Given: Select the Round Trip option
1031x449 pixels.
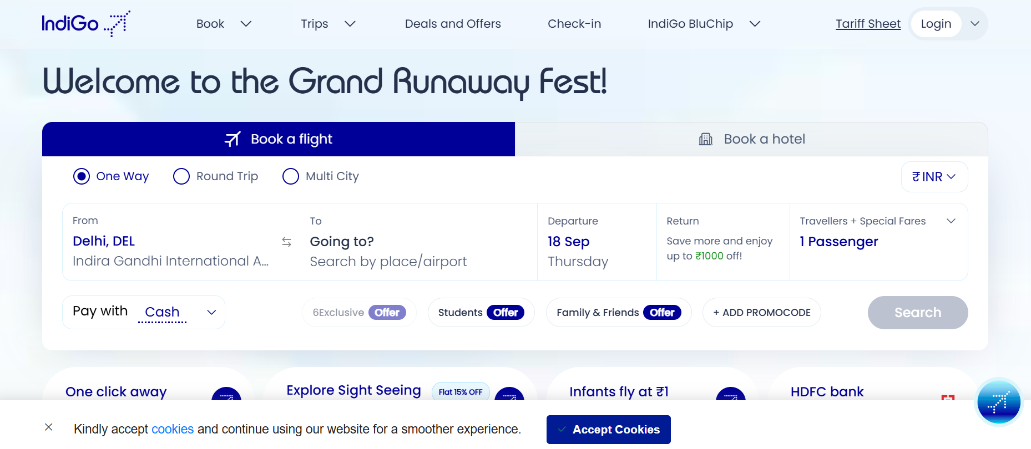Looking at the screenshot, I should (181, 176).
